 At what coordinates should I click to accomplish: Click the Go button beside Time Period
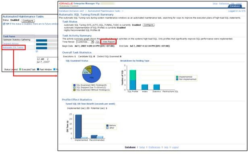(98, 42)
